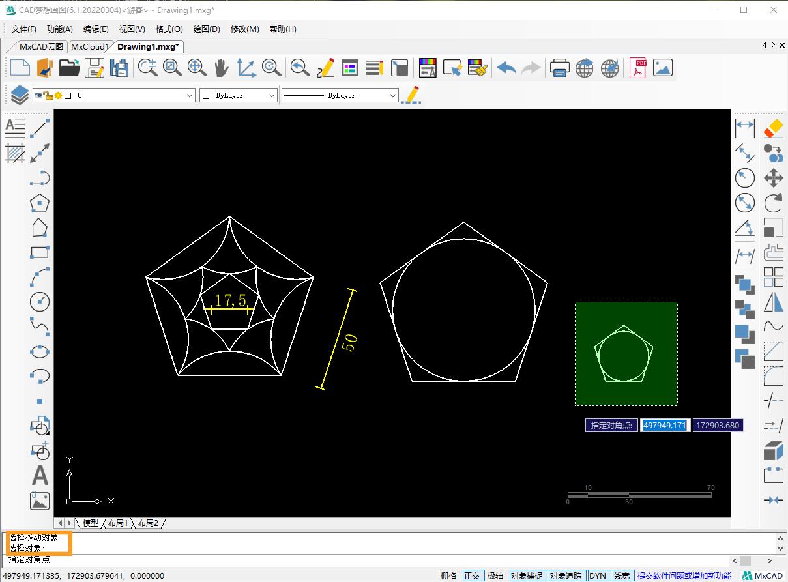Screen dimensions: 788x582
Task: Toggle 正交 ortho mode
Action: click(472, 575)
